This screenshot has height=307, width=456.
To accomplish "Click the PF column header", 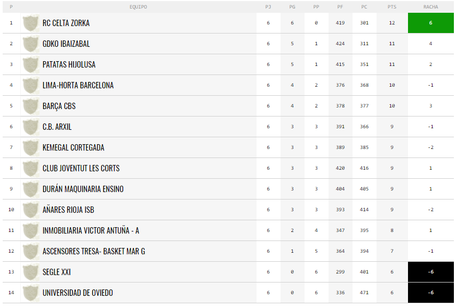I will pyautogui.click(x=340, y=7).
